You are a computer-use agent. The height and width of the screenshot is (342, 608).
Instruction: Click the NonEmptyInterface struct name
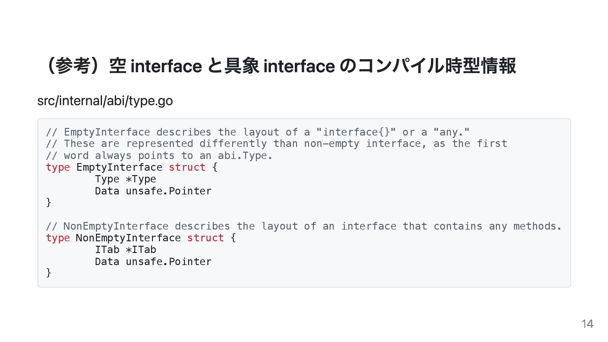[x=128, y=238]
